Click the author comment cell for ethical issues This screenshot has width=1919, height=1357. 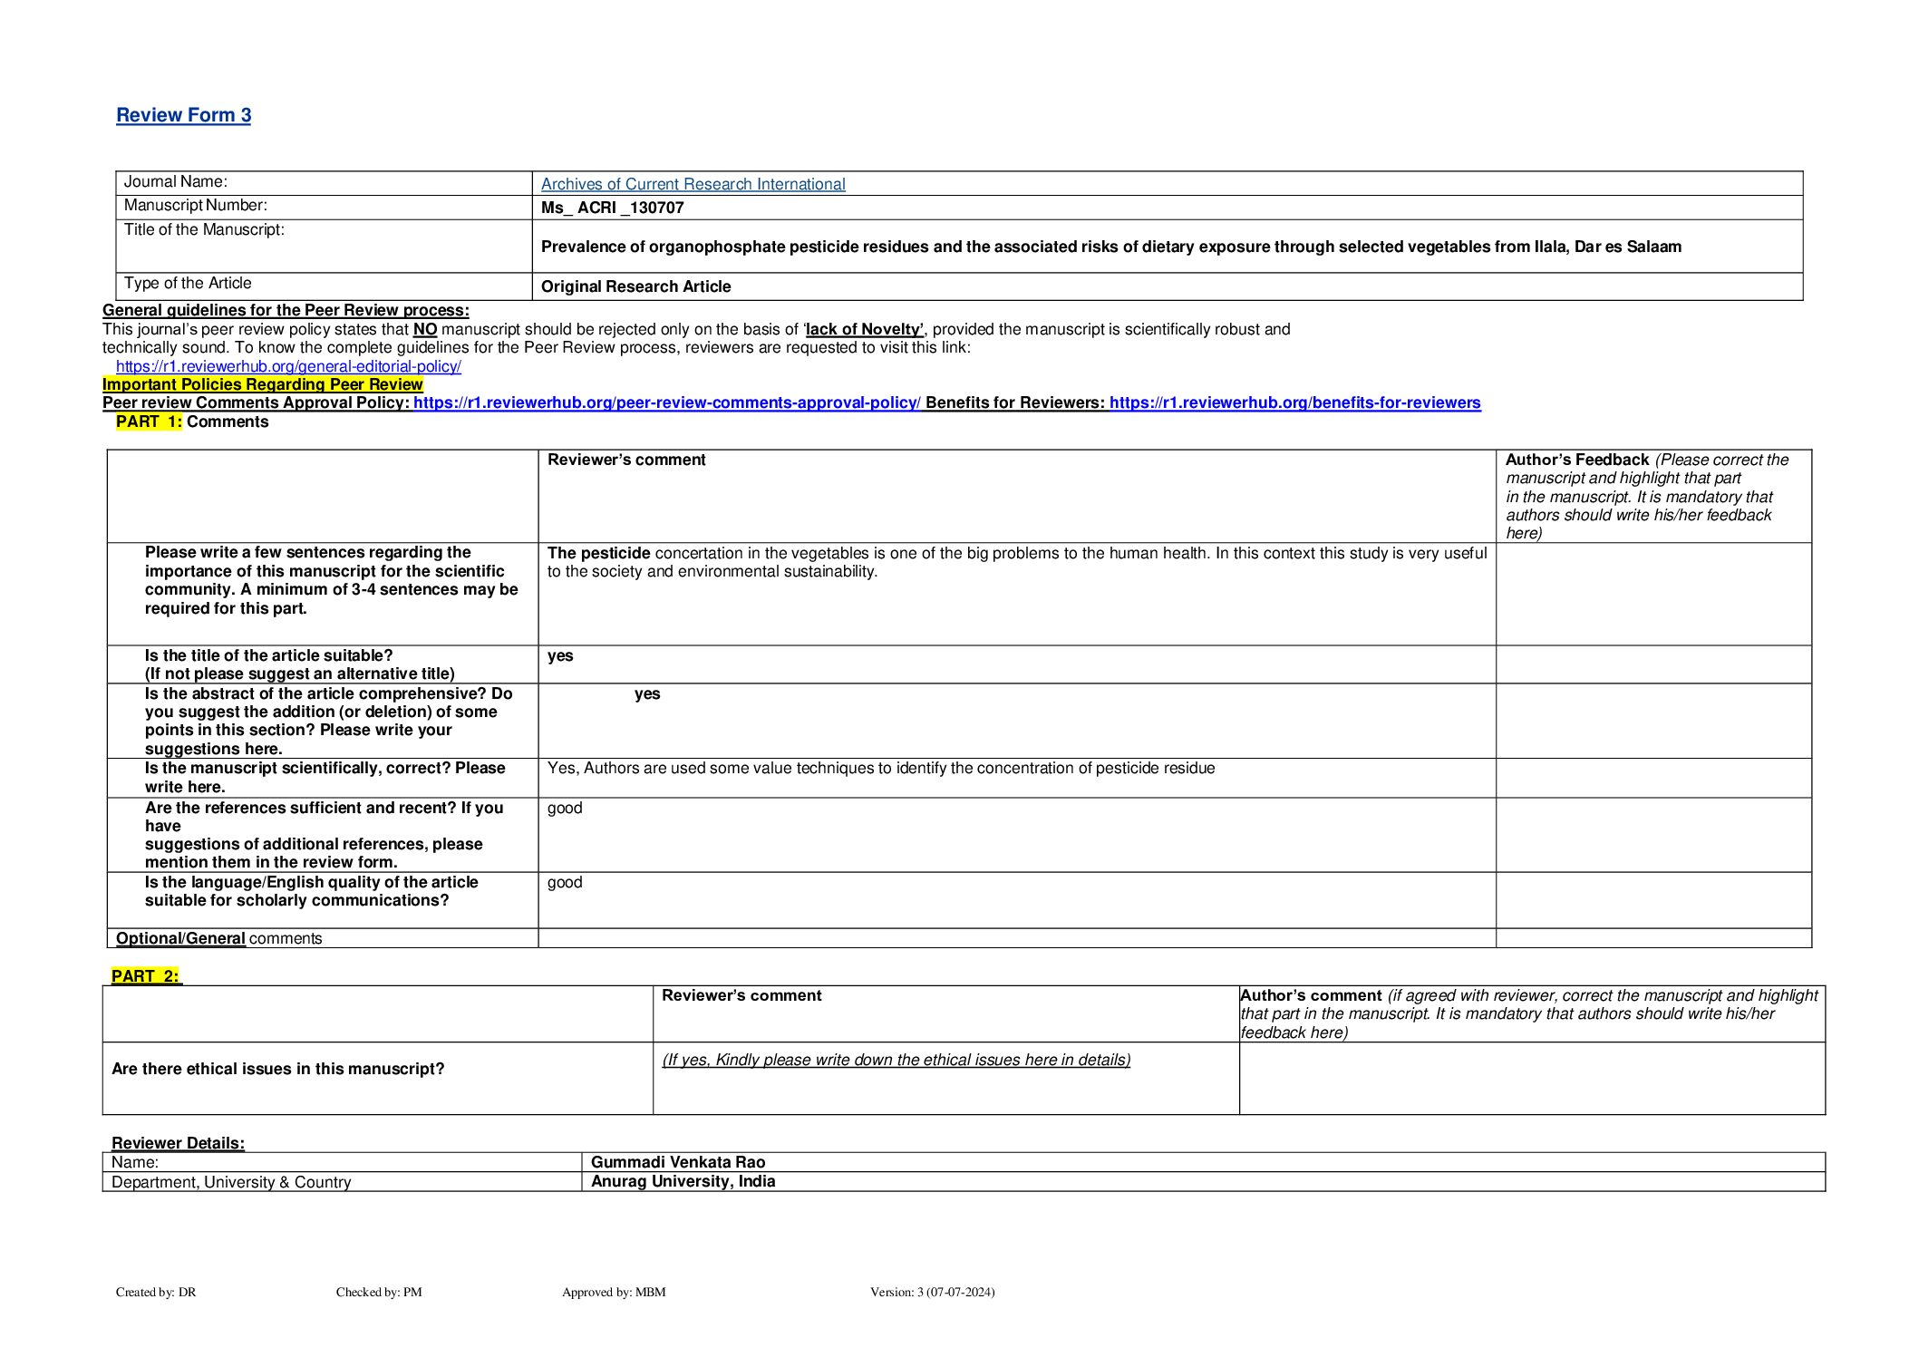click(x=1531, y=1078)
